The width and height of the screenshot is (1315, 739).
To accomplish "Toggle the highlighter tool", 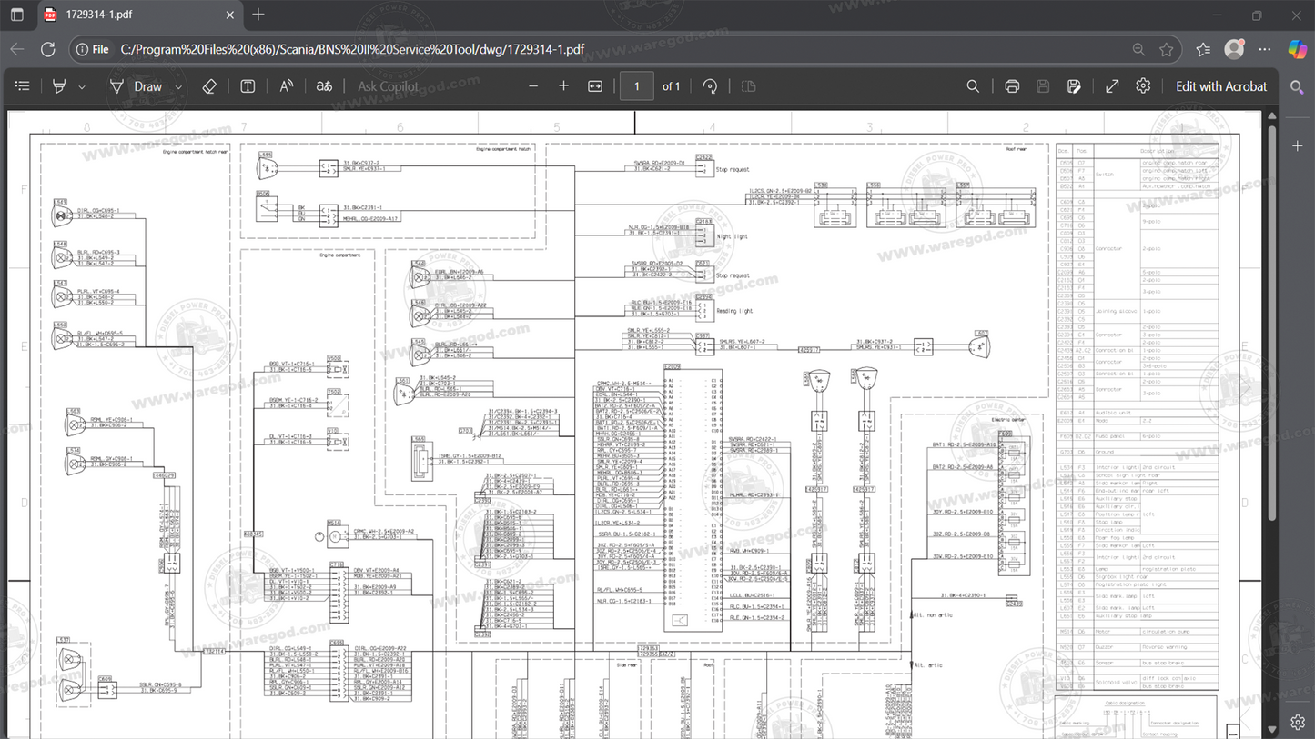I will (x=58, y=85).
